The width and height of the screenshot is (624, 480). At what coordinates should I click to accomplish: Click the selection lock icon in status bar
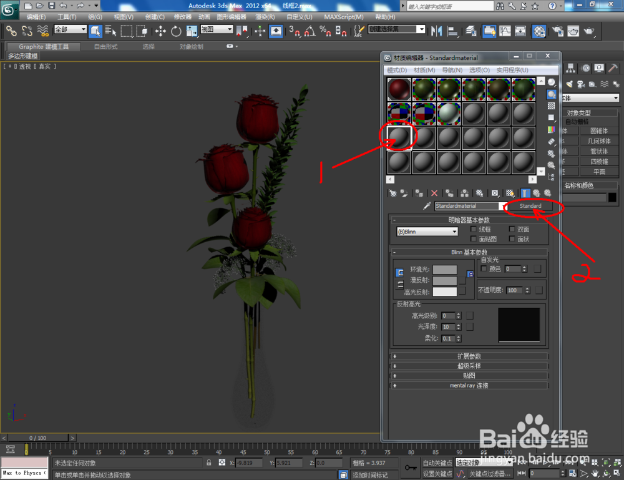[209, 463]
